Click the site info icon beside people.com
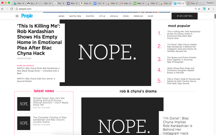216x135 pixels. point(17,9)
